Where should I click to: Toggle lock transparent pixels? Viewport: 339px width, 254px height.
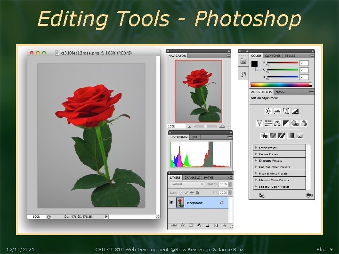(180, 192)
